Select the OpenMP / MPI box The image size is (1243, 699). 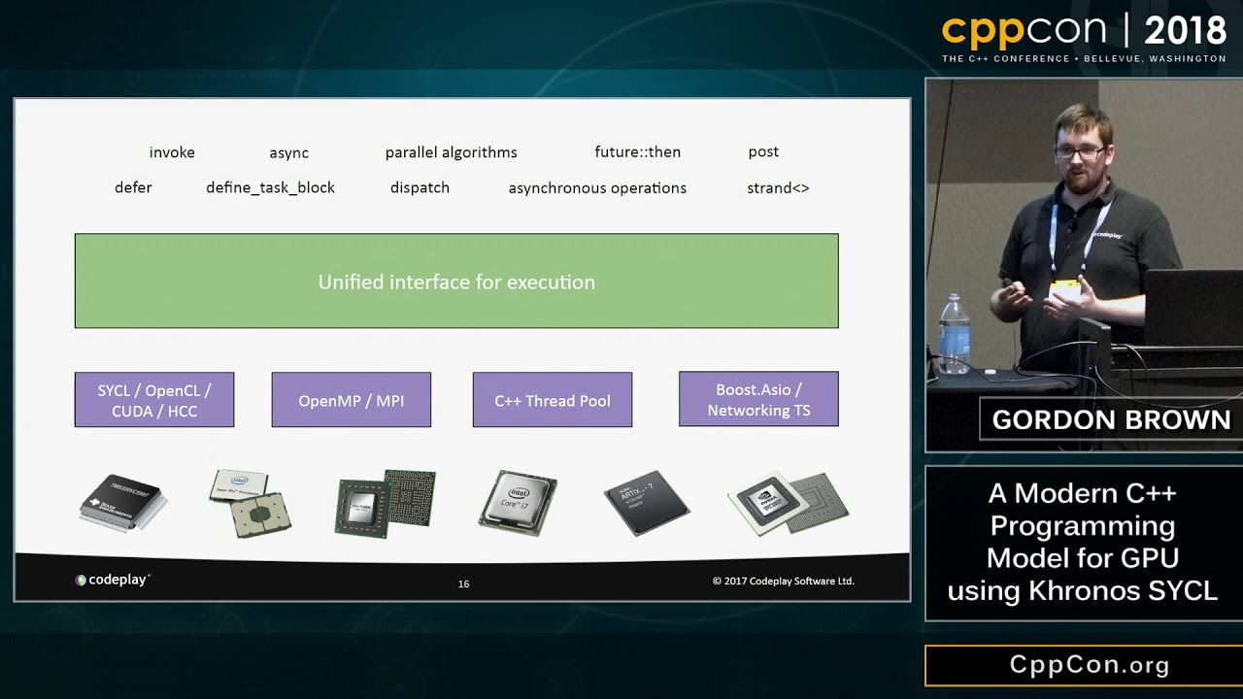coord(352,400)
